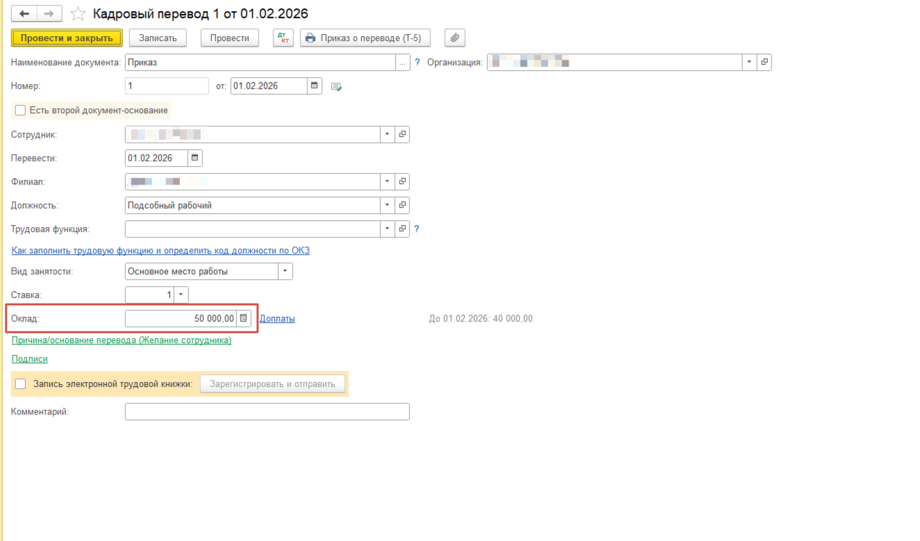Open Причина/основание перевода link

pyautogui.click(x=122, y=340)
